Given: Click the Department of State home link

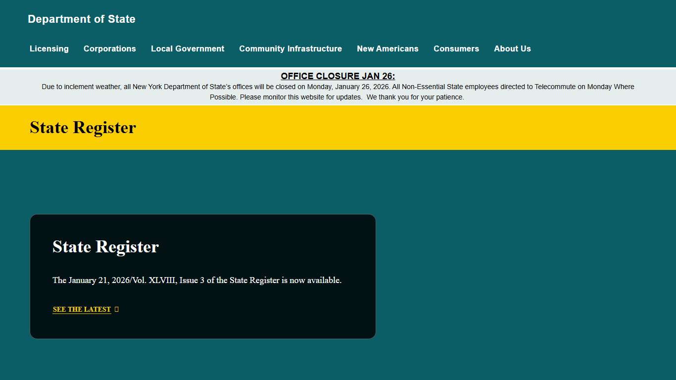Looking at the screenshot, I should (x=82, y=19).
